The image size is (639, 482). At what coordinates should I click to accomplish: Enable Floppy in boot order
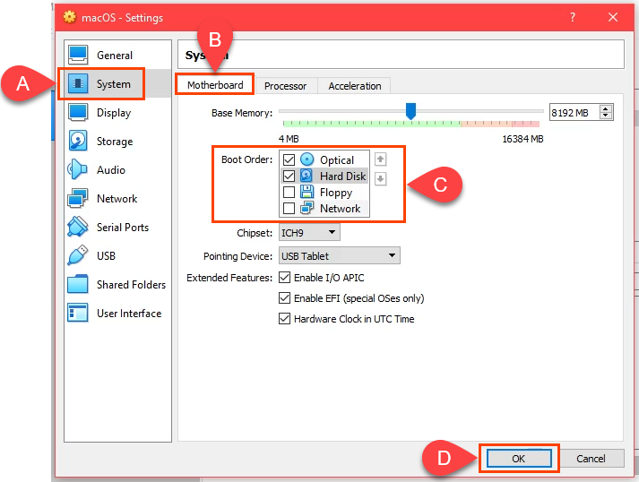pos(289,192)
